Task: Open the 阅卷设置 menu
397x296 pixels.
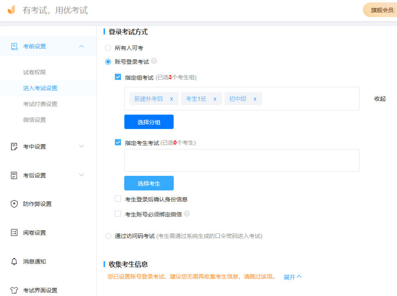Action: 35,233
